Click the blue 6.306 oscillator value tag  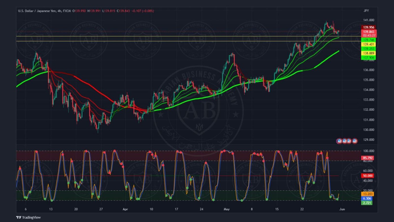coord(367,199)
